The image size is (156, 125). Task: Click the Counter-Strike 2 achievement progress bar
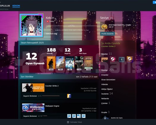51,96
